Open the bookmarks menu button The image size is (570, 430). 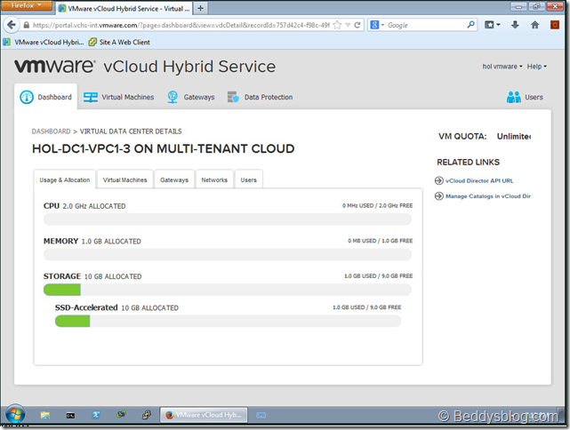point(493,25)
